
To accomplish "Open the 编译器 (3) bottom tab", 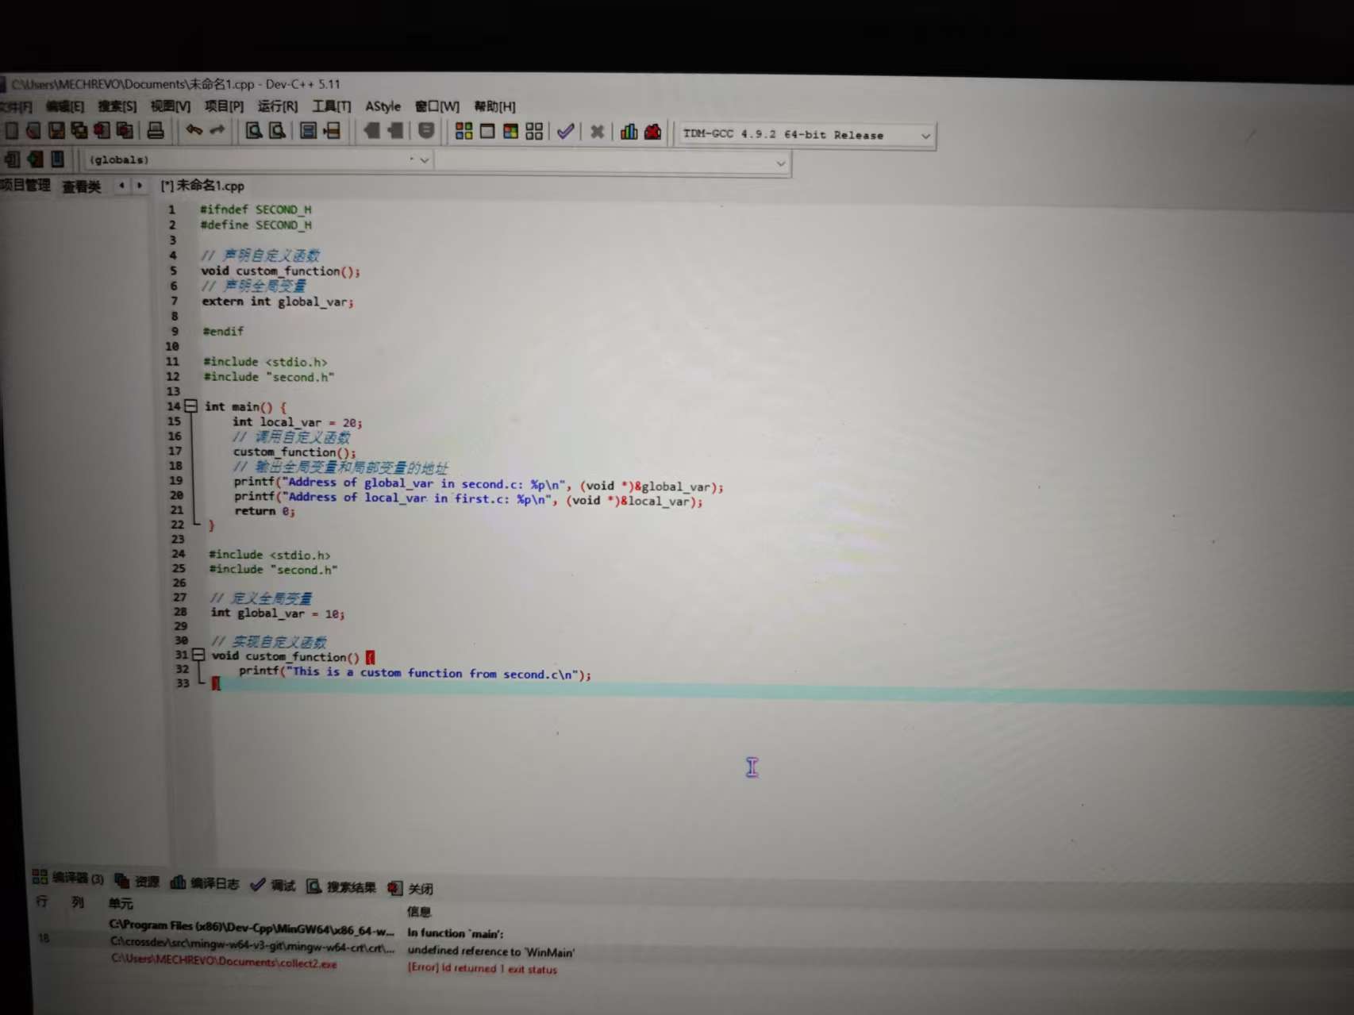I will 68,878.
